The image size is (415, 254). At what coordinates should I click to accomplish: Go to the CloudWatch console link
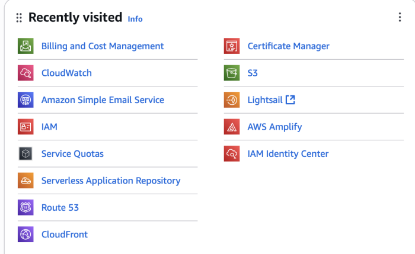pos(66,73)
